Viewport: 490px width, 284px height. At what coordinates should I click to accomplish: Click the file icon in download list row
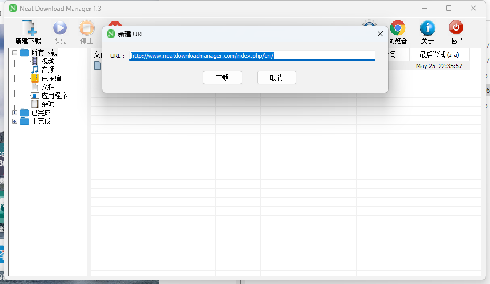(x=97, y=66)
